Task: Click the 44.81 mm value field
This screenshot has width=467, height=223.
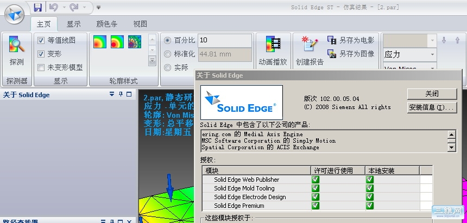Action: [x=225, y=54]
